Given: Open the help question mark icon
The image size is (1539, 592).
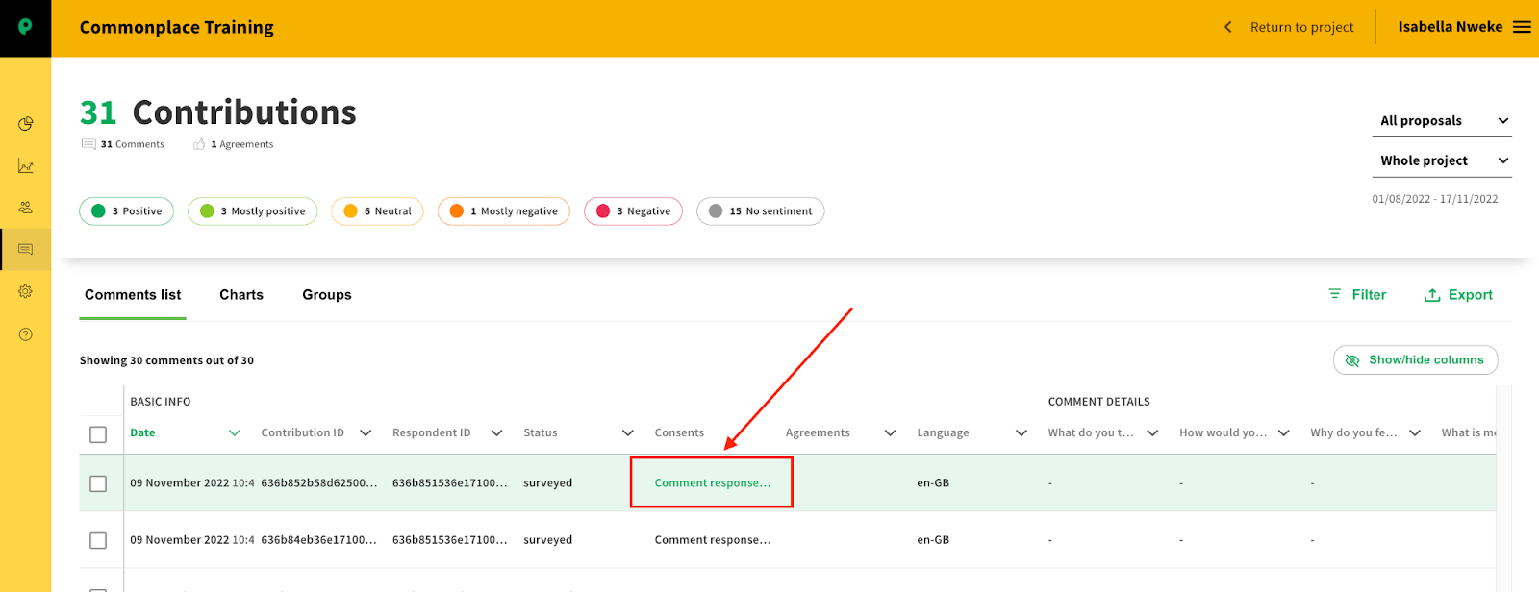Looking at the screenshot, I should tap(25, 334).
